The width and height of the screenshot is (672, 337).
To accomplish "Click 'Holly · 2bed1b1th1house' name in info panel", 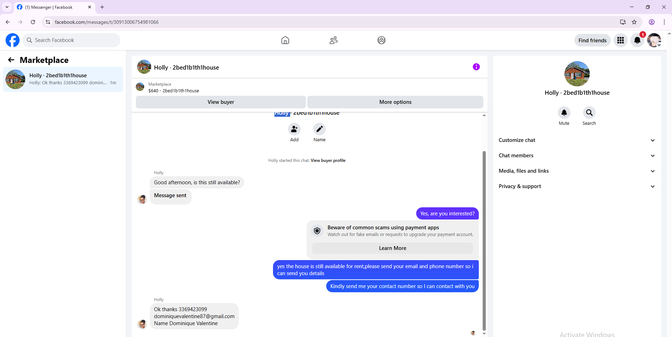I will click(x=577, y=93).
